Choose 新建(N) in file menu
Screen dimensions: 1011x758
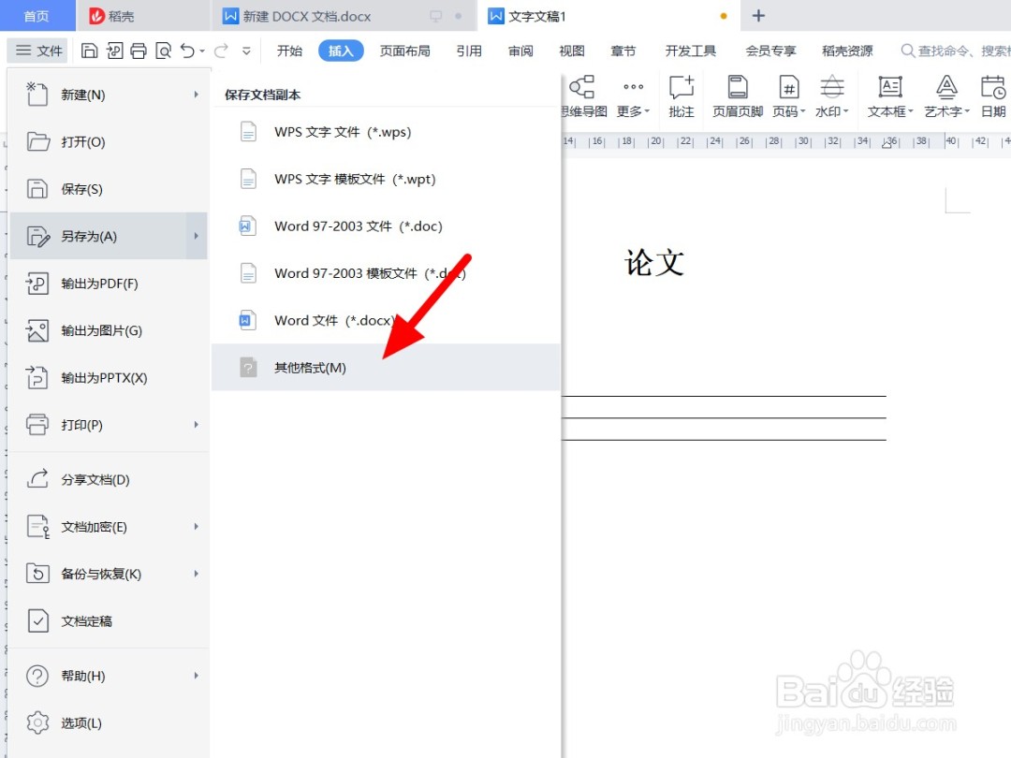(109, 95)
